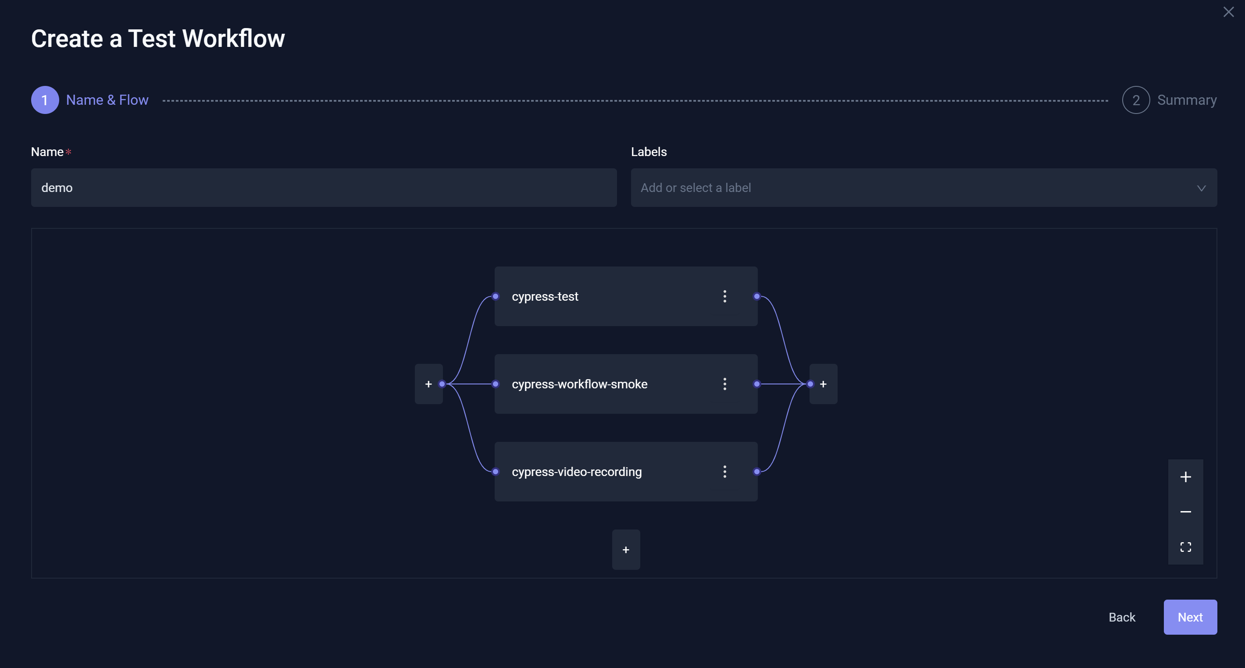Add a step before the parallel nodes
The width and height of the screenshot is (1245, 668).
tap(428, 384)
